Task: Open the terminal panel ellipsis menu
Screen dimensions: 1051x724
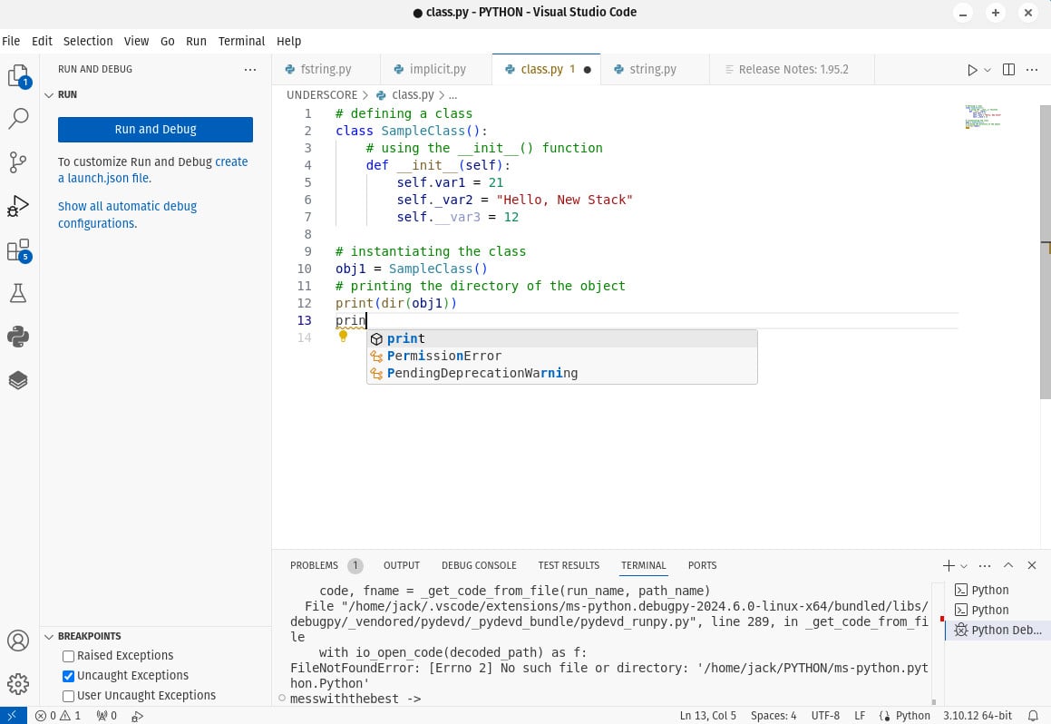Action: coord(985,566)
